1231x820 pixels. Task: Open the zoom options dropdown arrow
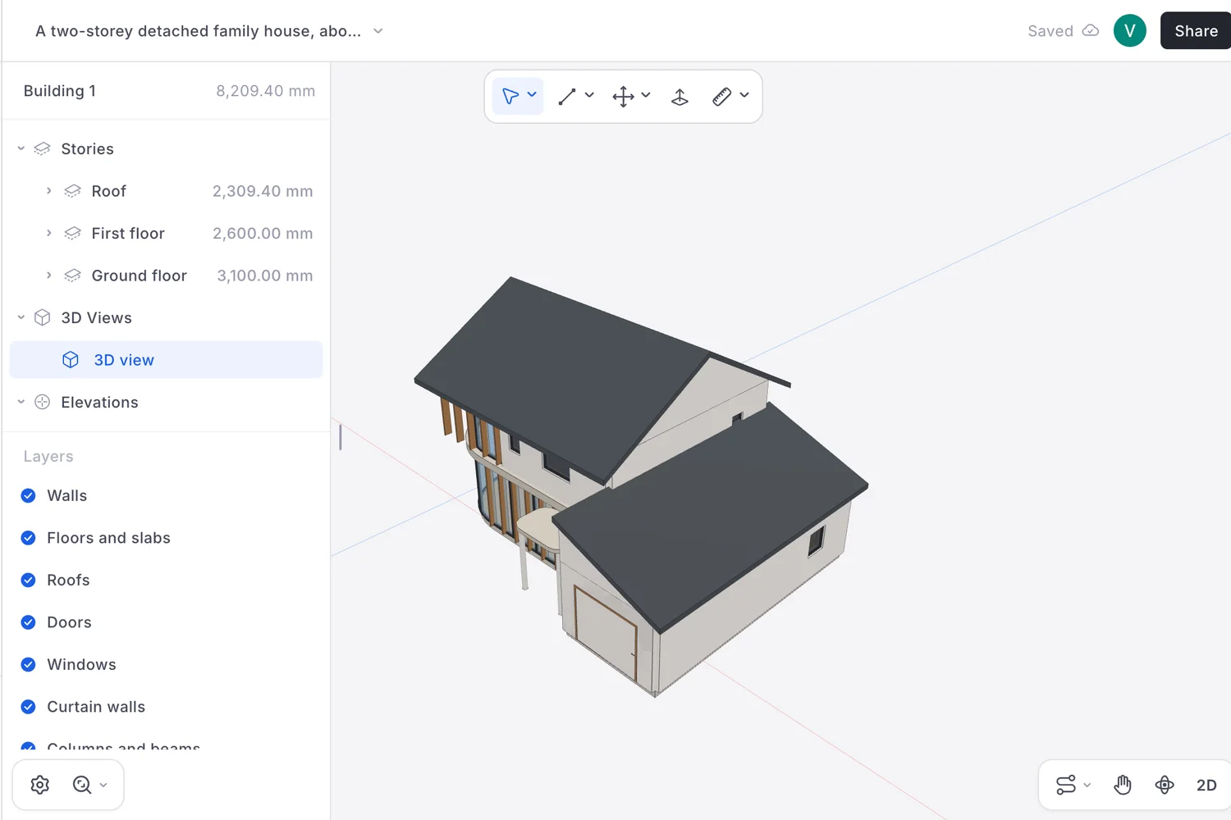tap(103, 785)
